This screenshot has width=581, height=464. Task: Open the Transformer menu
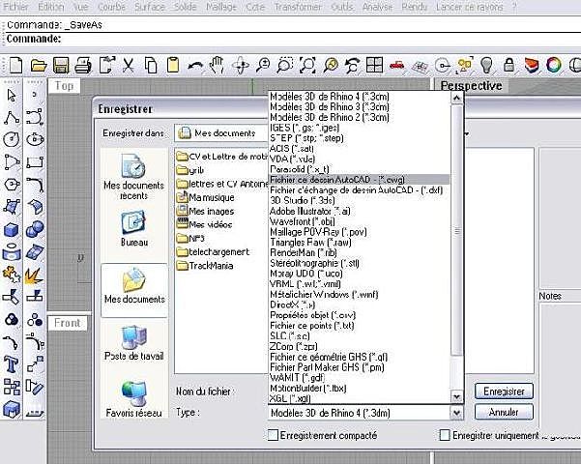pyautogui.click(x=298, y=7)
